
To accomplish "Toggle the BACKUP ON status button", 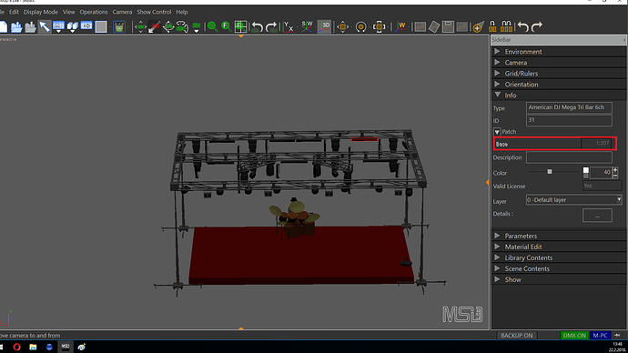I will (x=517, y=336).
